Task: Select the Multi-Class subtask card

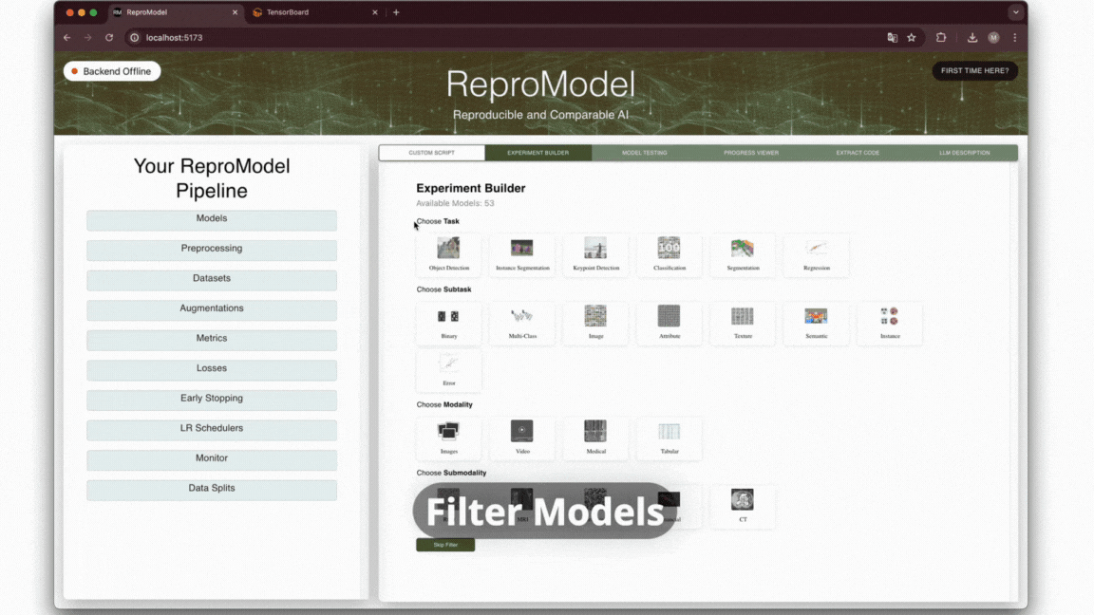Action: tap(522, 323)
